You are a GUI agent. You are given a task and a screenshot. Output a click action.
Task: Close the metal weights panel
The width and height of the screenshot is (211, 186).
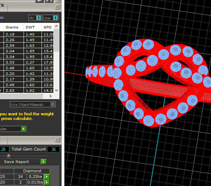pyautogui.click(x=57, y=7)
